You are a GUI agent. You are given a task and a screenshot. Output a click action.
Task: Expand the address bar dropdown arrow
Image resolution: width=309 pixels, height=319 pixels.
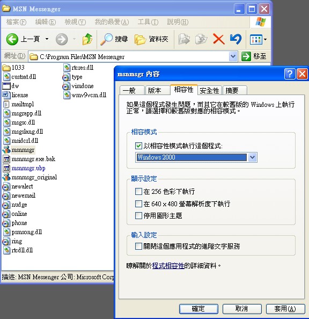233,56
